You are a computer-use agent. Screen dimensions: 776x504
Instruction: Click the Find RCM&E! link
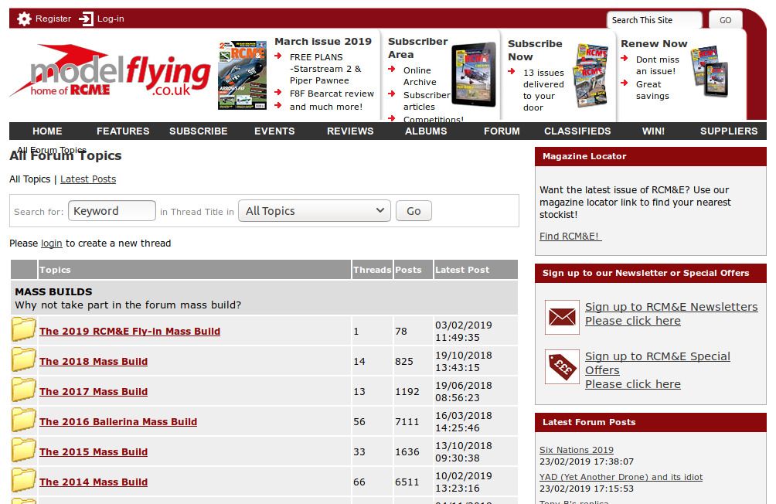pos(570,237)
